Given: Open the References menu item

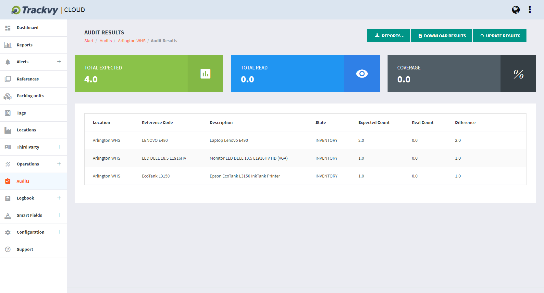Looking at the screenshot, I should coord(33,79).
